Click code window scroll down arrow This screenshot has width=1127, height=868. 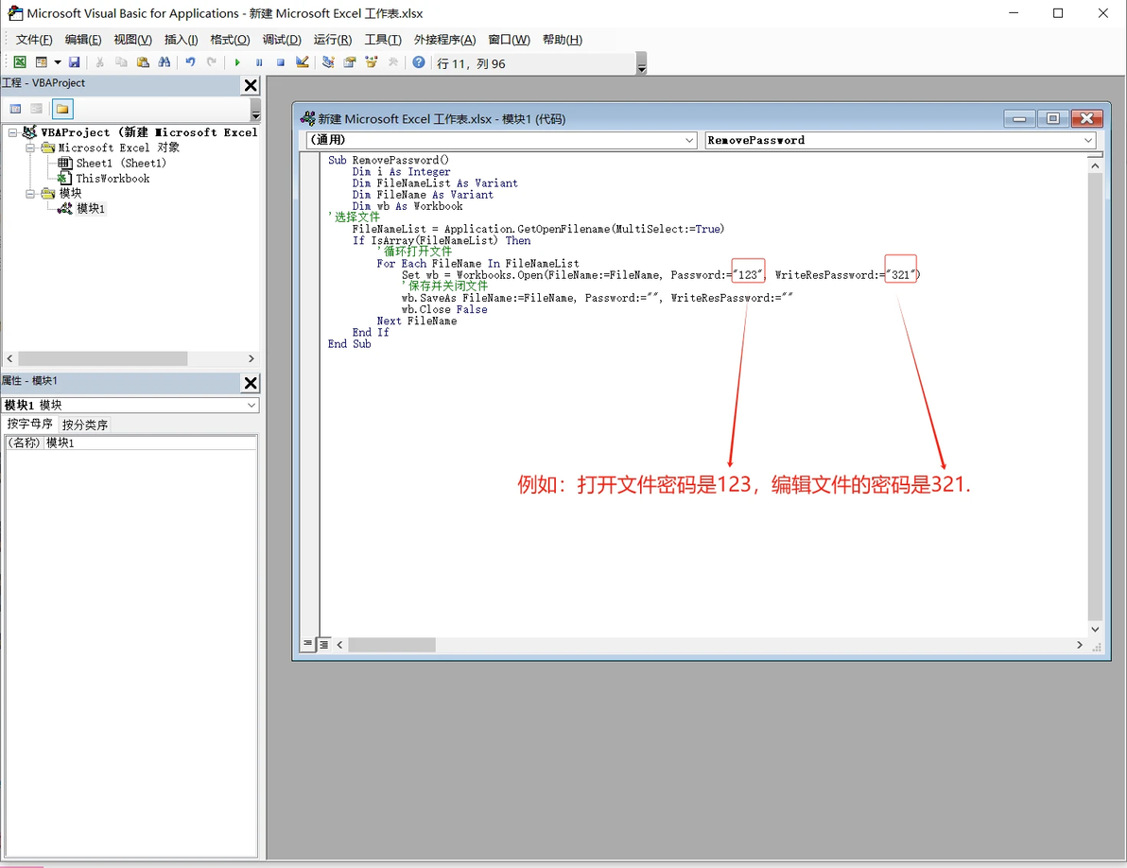pyautogui.click(x=1095, y=629)
